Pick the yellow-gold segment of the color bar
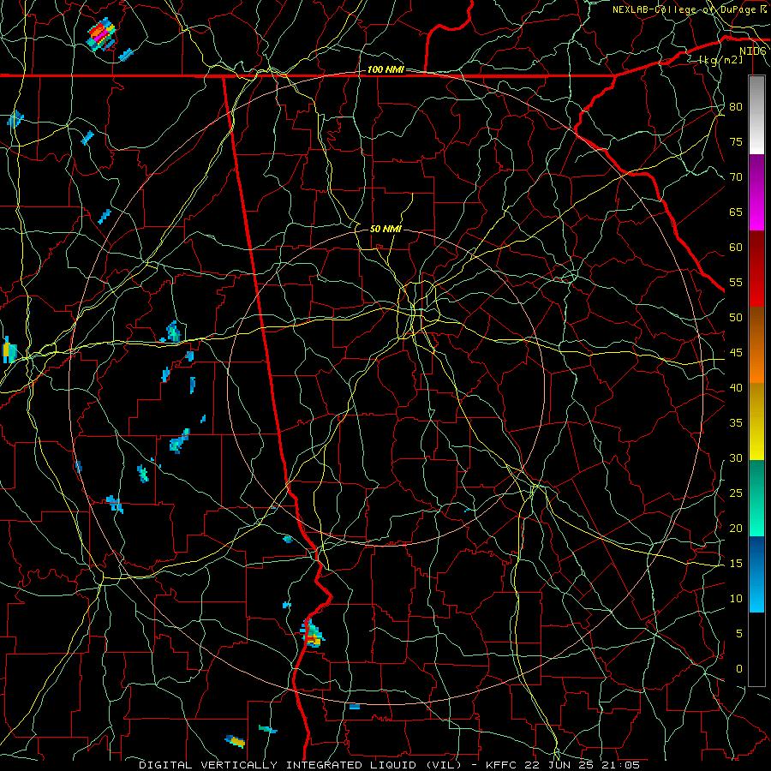The height and width of the screenshot is (771, 771). (756, 421)
